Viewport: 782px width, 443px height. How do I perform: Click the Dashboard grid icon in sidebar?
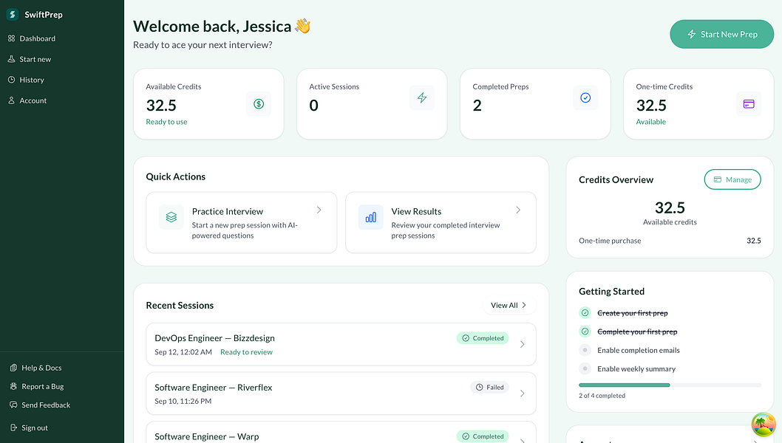tap(12, 38)
